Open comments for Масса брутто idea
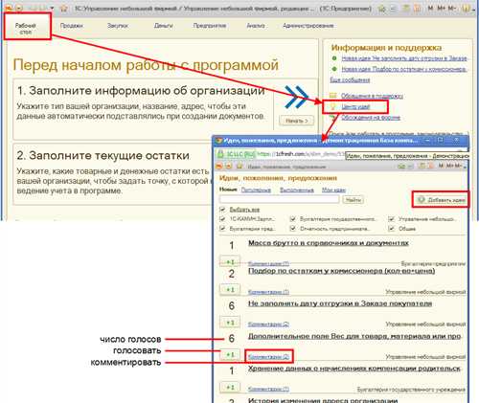479x403 pixels. tap(268, 263)
